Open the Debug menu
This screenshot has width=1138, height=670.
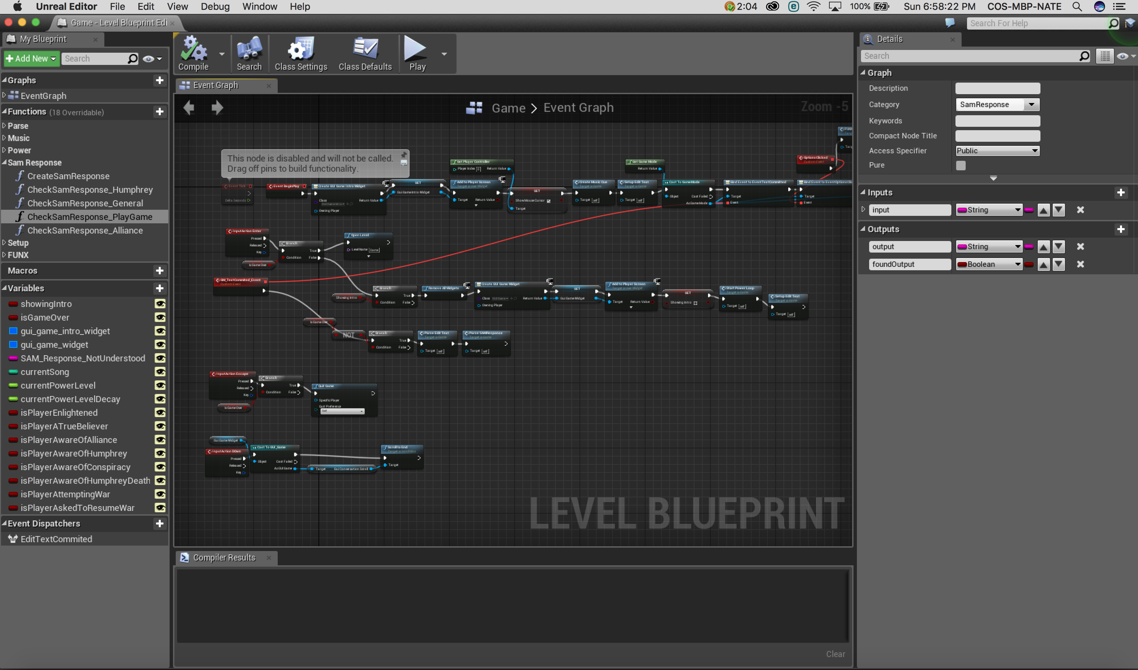click(x=215, y=6)
